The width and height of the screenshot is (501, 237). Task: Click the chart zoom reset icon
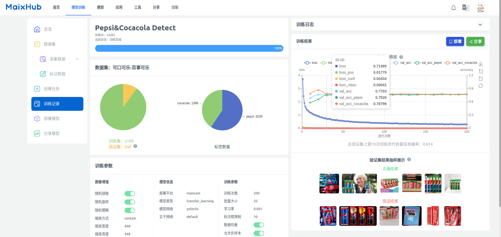481,78
